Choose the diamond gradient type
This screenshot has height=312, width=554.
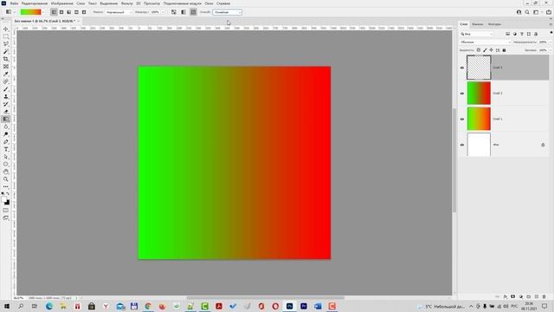84,12
